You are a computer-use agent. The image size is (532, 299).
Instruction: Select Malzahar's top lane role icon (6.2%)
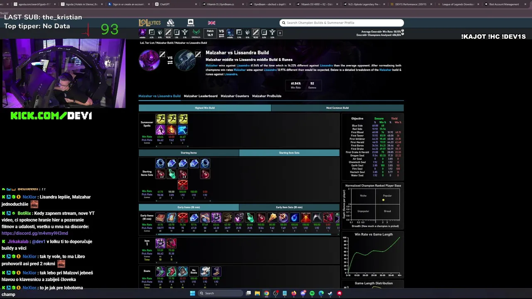coord(152,32)
